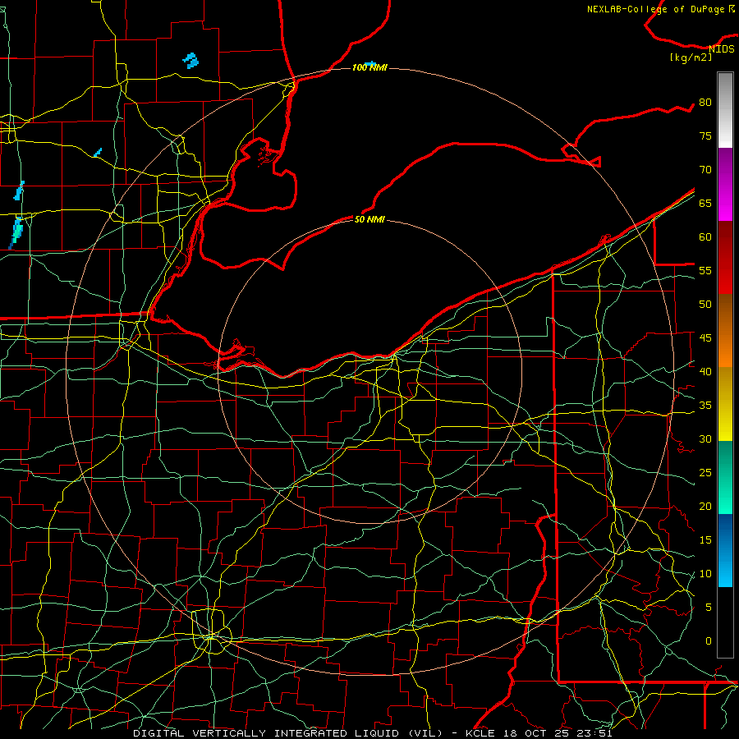Click legend scale value 25

[x=705, y=472]
